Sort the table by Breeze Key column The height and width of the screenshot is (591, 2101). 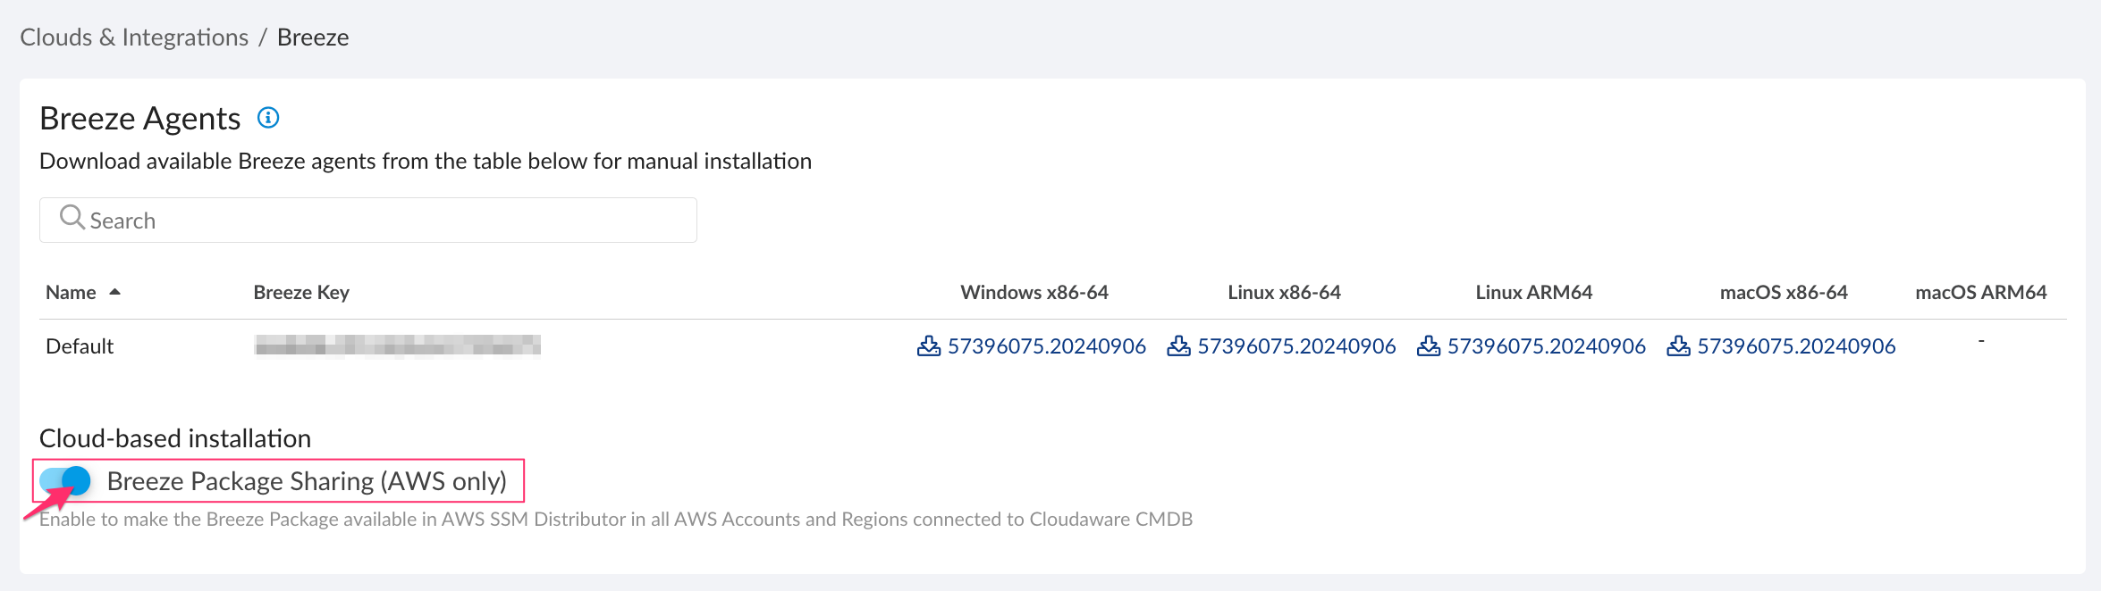pos(301,291)
